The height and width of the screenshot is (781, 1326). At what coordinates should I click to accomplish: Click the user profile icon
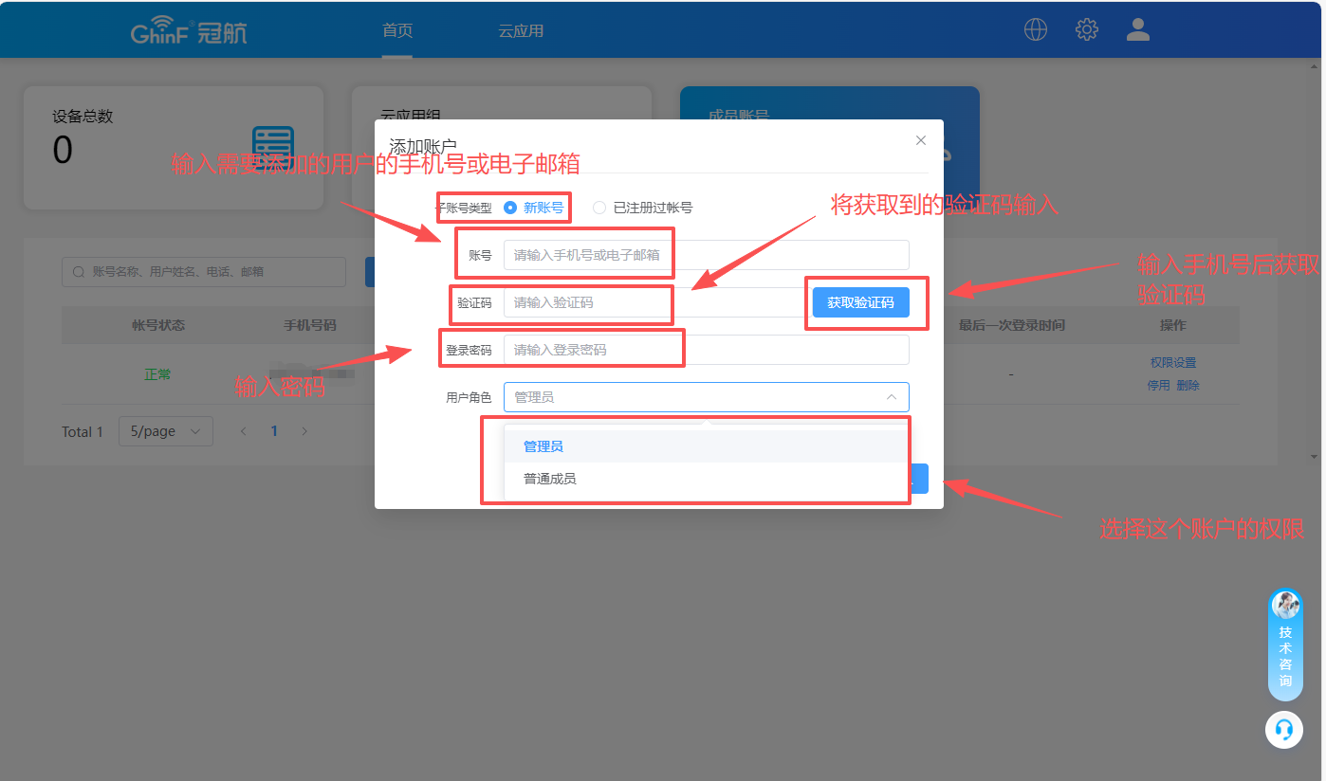point(1137,29)
